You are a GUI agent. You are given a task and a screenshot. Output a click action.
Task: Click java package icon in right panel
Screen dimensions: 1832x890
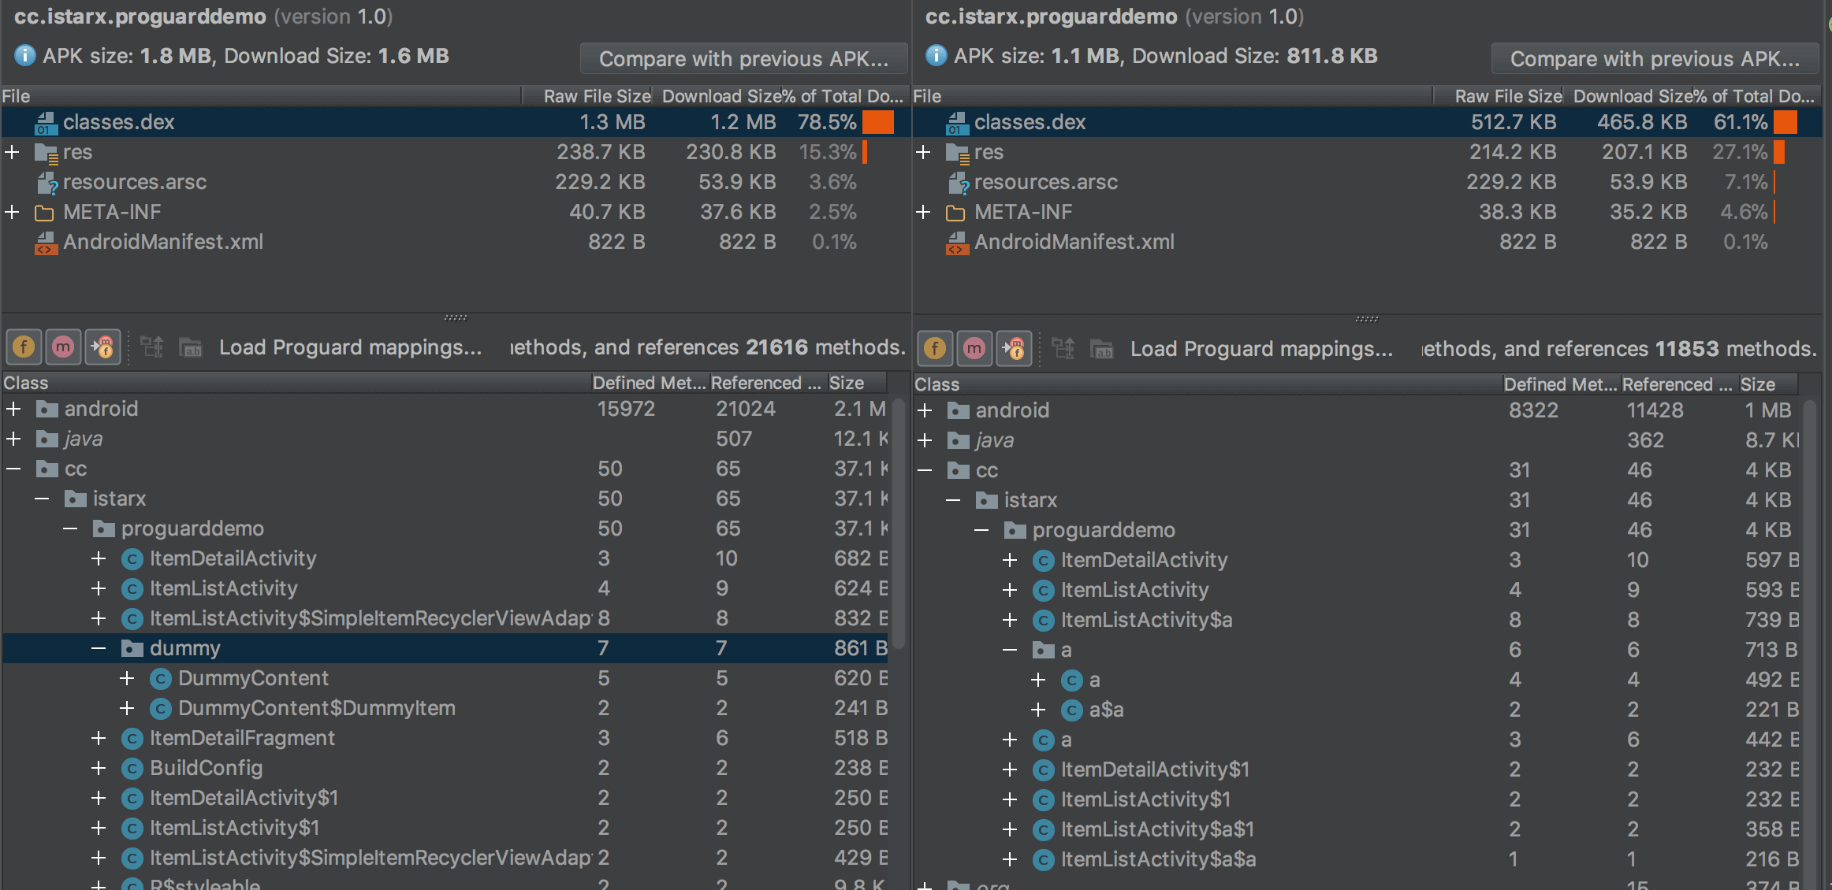959,440
